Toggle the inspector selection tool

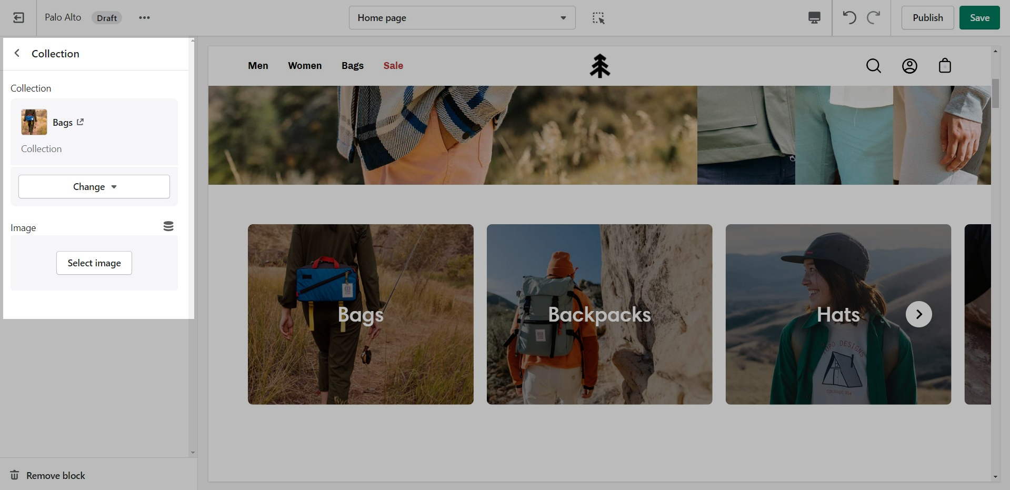coord(598,18)
